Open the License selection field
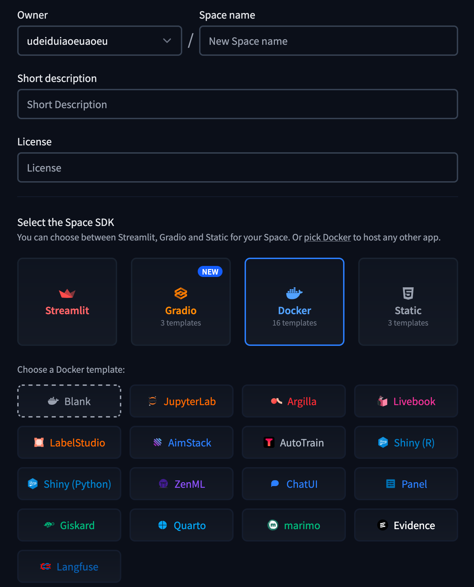 coord(238,167)
